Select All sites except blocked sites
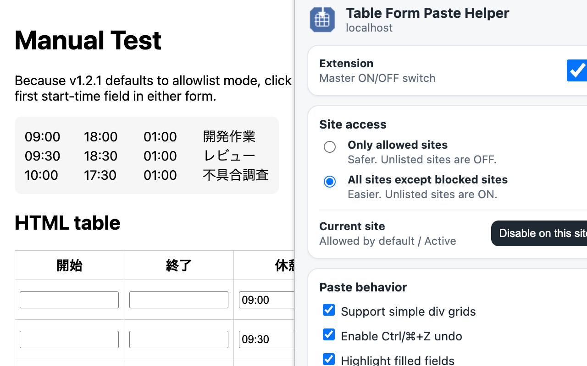 [x=330, y=182]
